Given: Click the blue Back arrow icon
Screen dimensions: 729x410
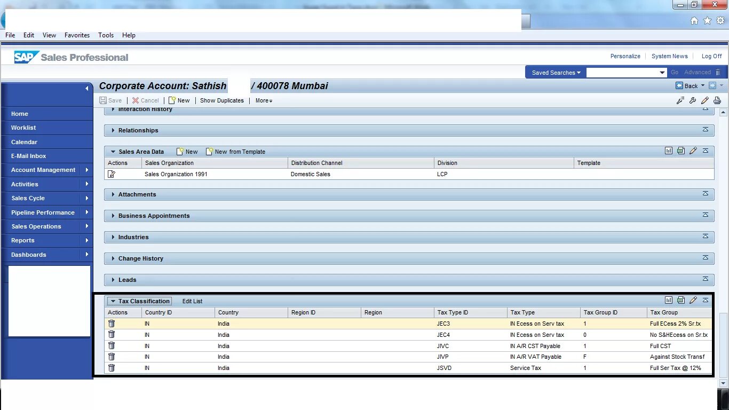Looking at the screenshot, I should point(679,85).
